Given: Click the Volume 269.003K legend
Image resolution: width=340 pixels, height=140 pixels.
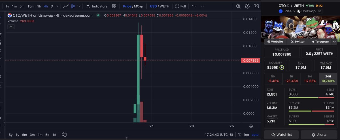Looking at the screenshot, I should (20, 21).
